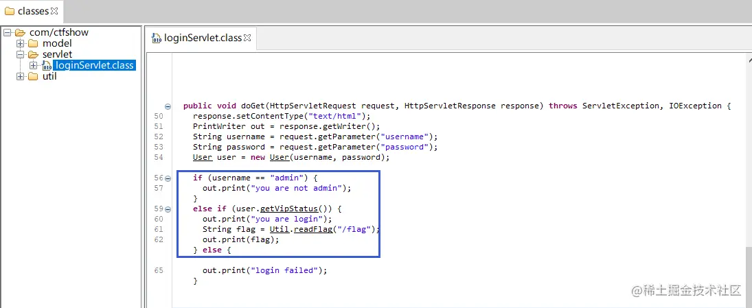
Task: Expand the util folder node
Action: (x=20, y=76)
